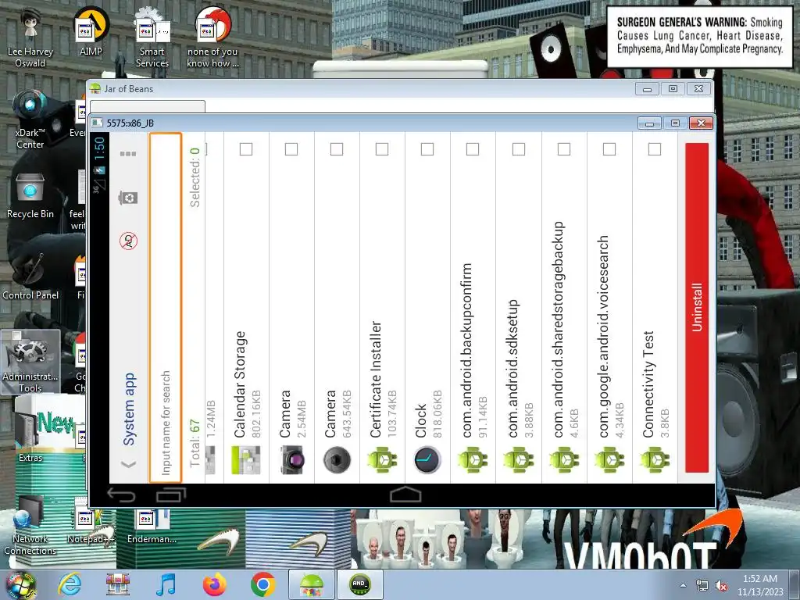Click the red Uninstall button
Image resolution: width=800 pixels, height=600 pixels.
697,307
